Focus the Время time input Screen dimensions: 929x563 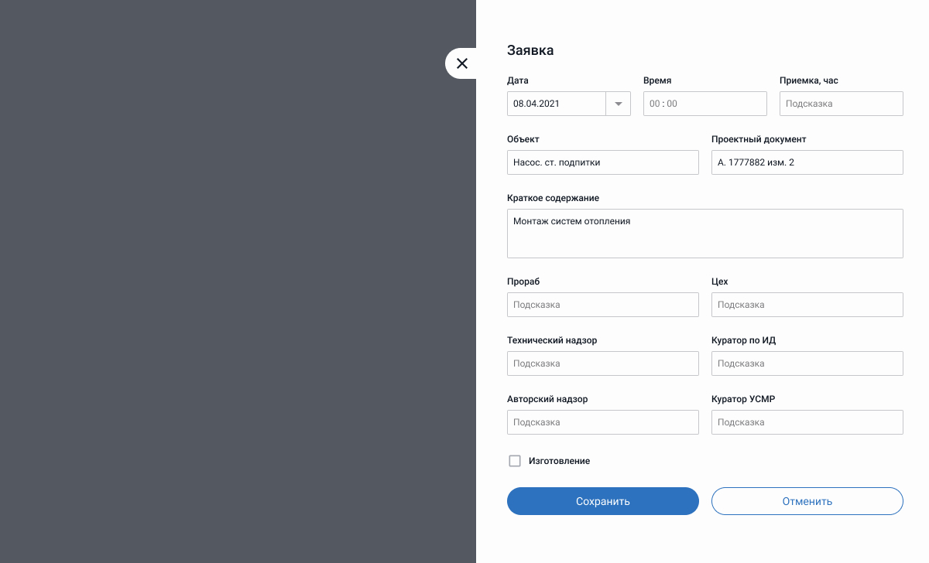pos(704,104)
